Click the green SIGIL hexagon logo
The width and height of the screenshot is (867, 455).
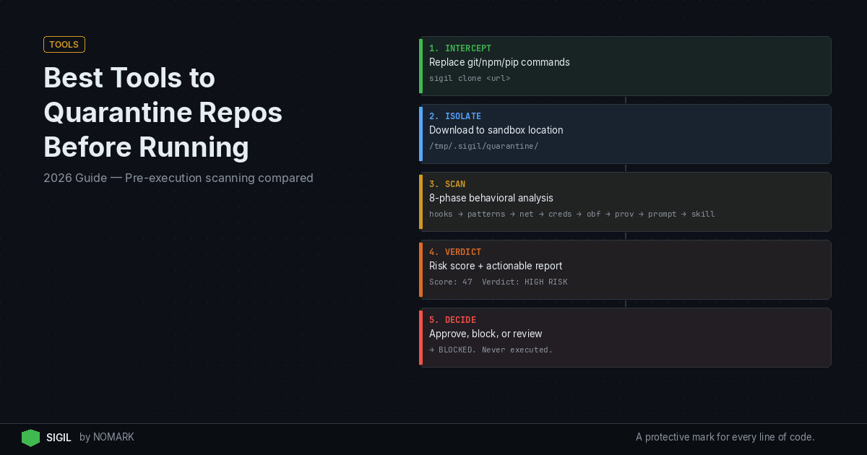pos(30,438)
